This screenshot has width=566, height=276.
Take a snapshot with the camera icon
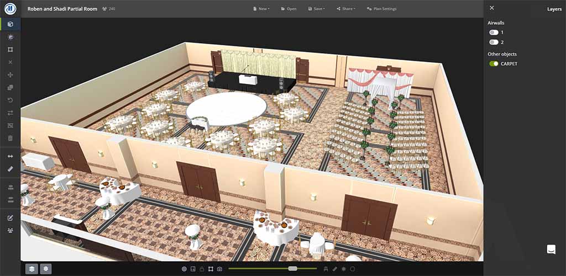pyautogui.click(x=219, y=269)
